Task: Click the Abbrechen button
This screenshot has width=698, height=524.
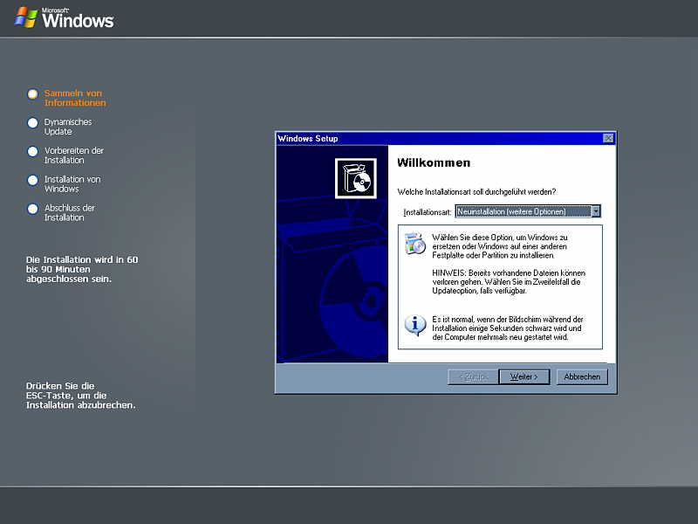Action: (582, 377)
